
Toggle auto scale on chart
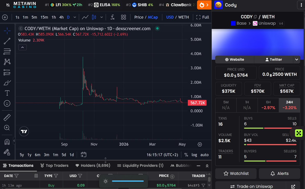click(x=205, y=155)
